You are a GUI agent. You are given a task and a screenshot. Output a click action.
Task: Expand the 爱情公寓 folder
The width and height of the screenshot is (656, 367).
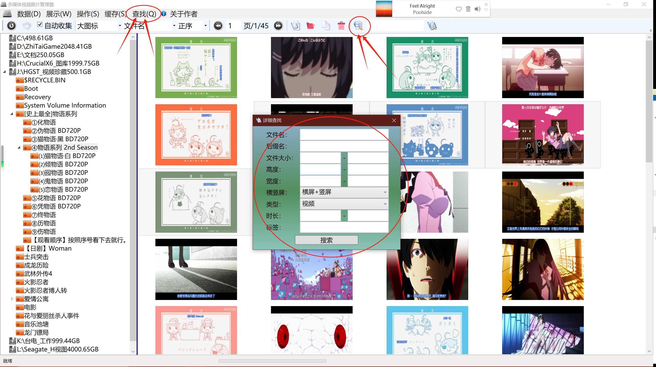click(x=12, y=299)
